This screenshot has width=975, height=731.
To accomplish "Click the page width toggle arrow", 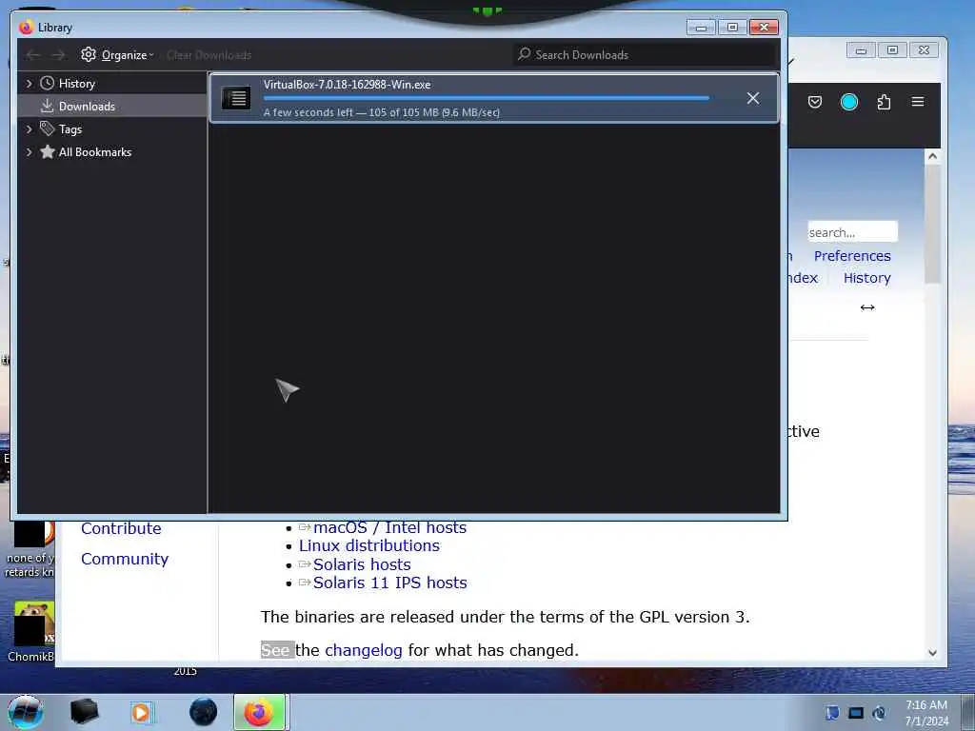I will (867, 307).
